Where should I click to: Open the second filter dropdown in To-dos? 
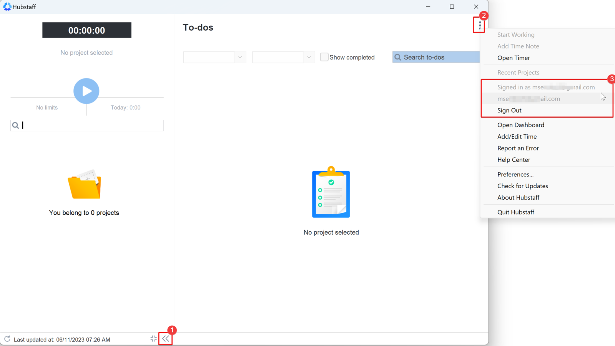[x=283, y=57]
